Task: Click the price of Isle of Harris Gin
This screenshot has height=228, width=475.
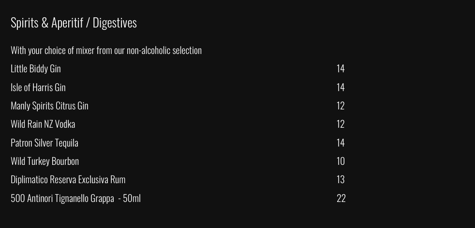Action: click(x=341, y=87)
